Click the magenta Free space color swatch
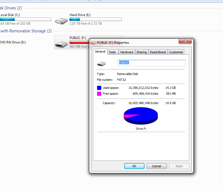The width and height of the screenshot is (223, 191). (x=99, y=94)
